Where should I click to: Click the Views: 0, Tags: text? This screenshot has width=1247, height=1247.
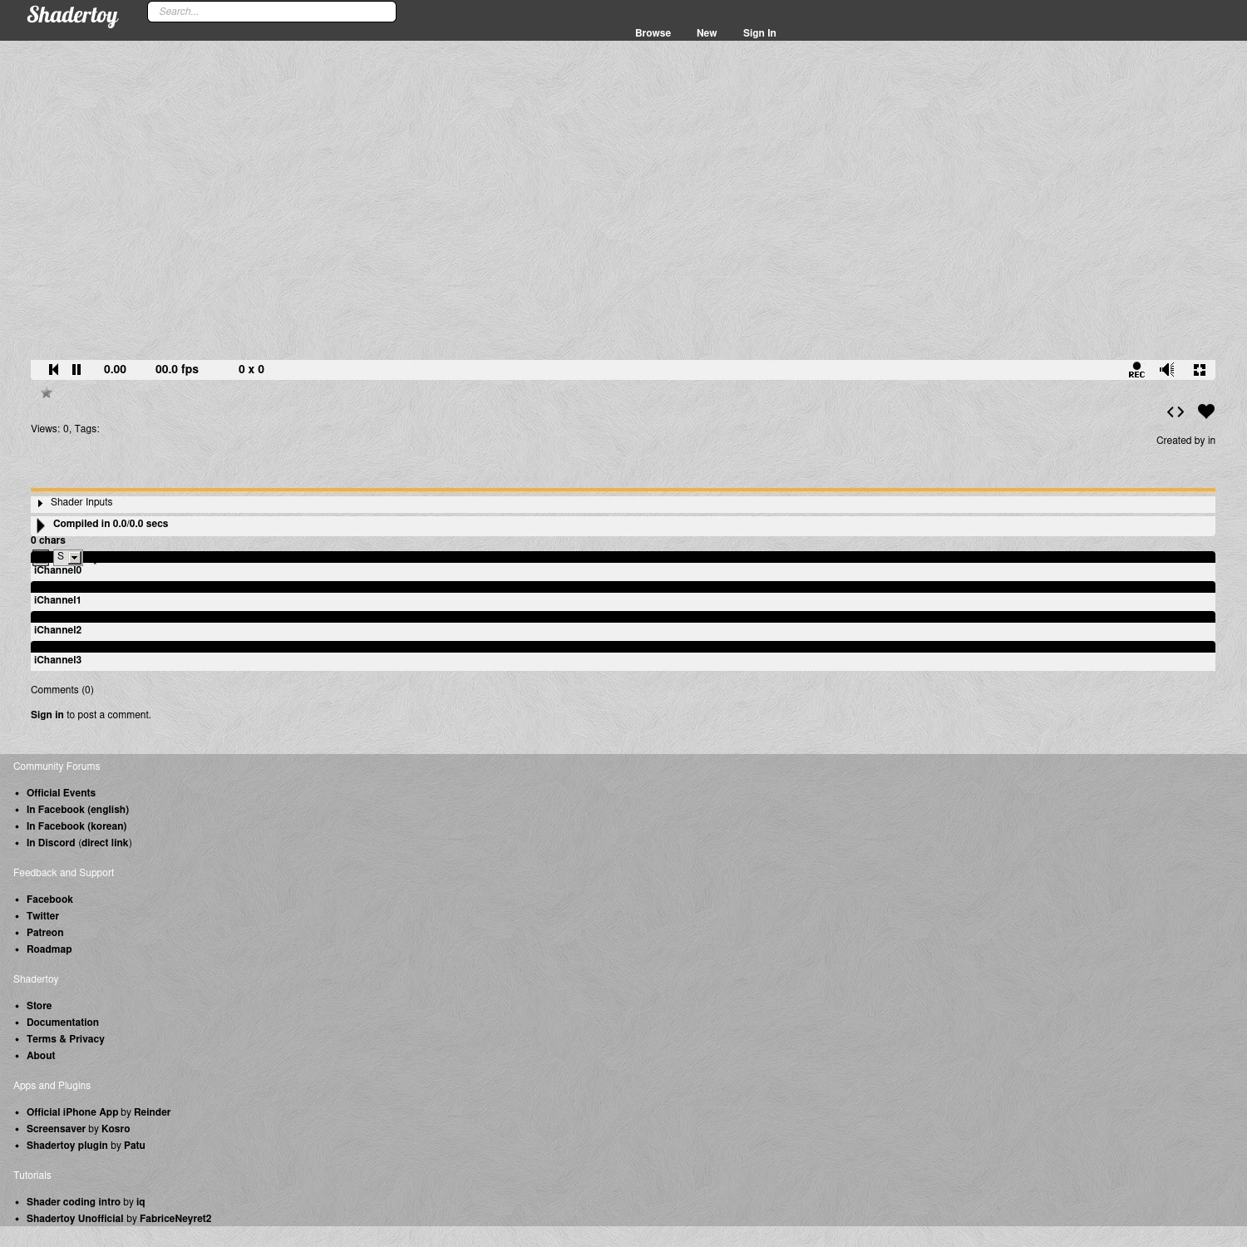point(65,429)
